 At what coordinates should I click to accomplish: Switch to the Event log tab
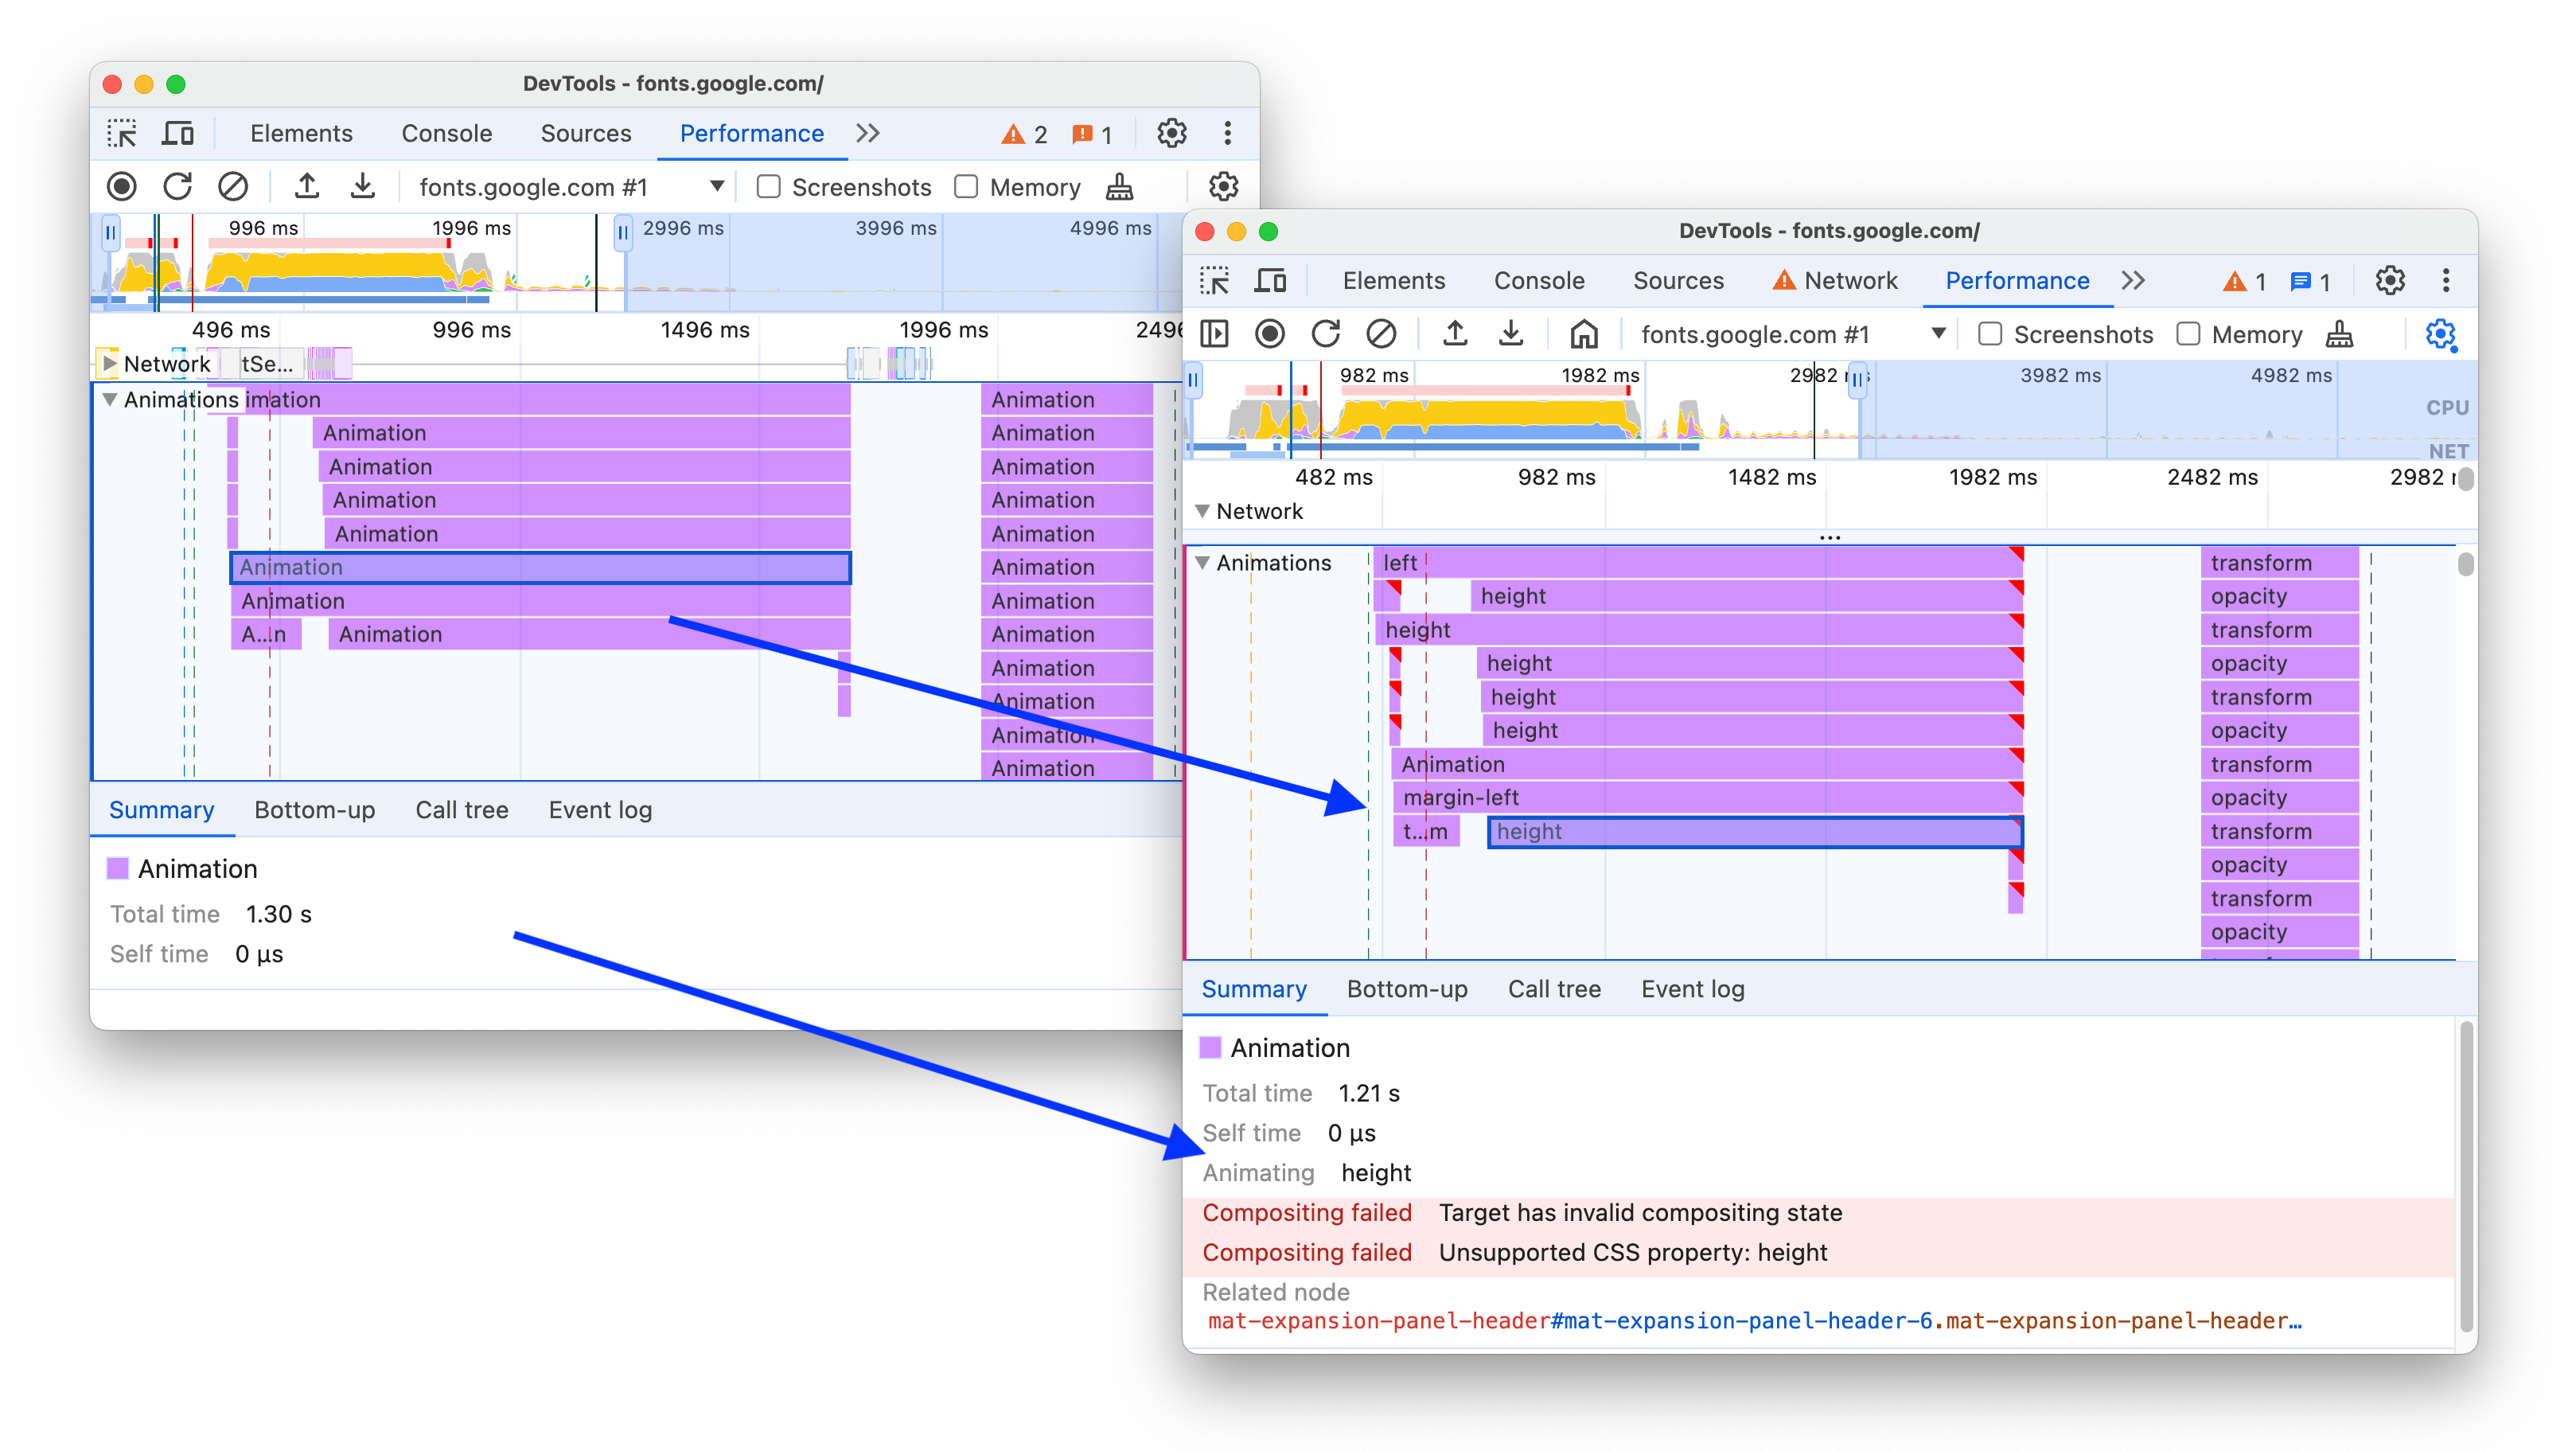[1689, 989]
